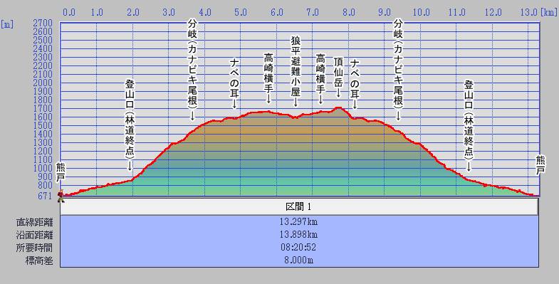Click the 沿面距離 row label
Image resolution: width=559 pixels, height=284 pixels.
pos(35,235)
